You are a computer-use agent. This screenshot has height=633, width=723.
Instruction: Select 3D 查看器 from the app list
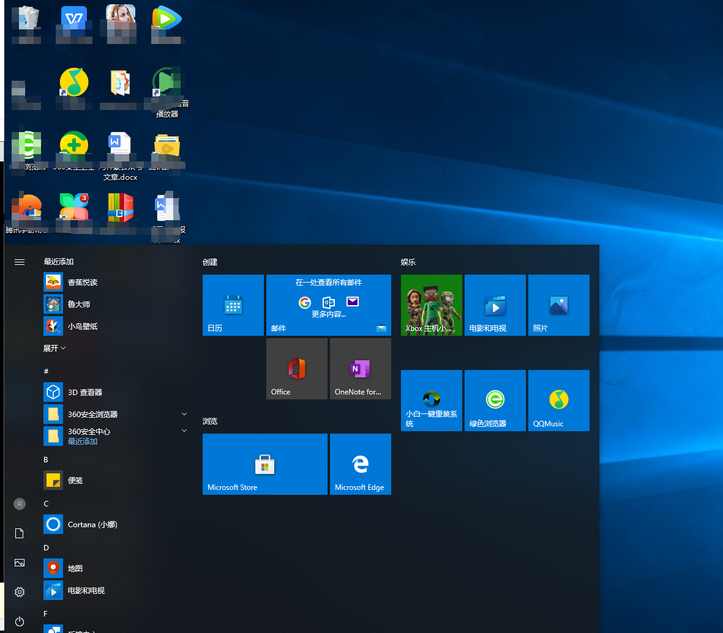click(x=85, y=392)
